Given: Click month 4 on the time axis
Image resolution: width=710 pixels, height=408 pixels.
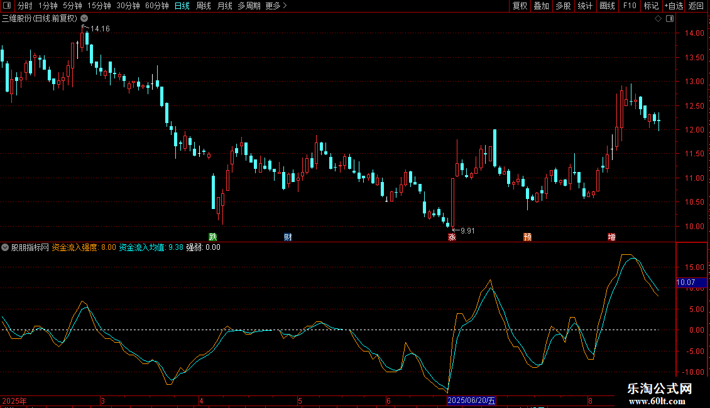Looking at the screenshot, I should tap(202, 400).
